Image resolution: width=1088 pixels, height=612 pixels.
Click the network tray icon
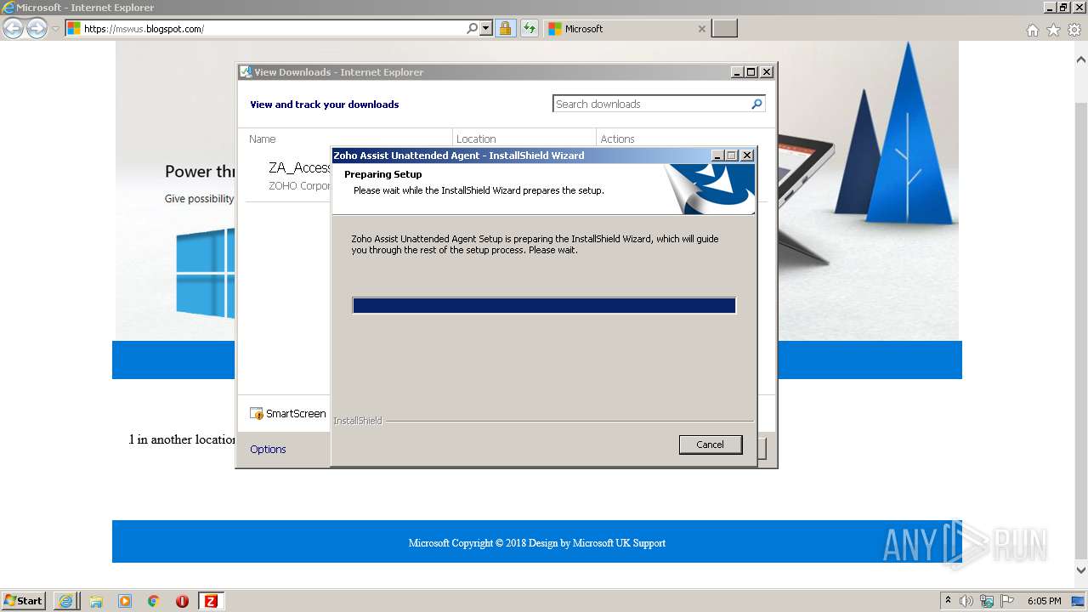pyautogui.click(x=987, y=601)
